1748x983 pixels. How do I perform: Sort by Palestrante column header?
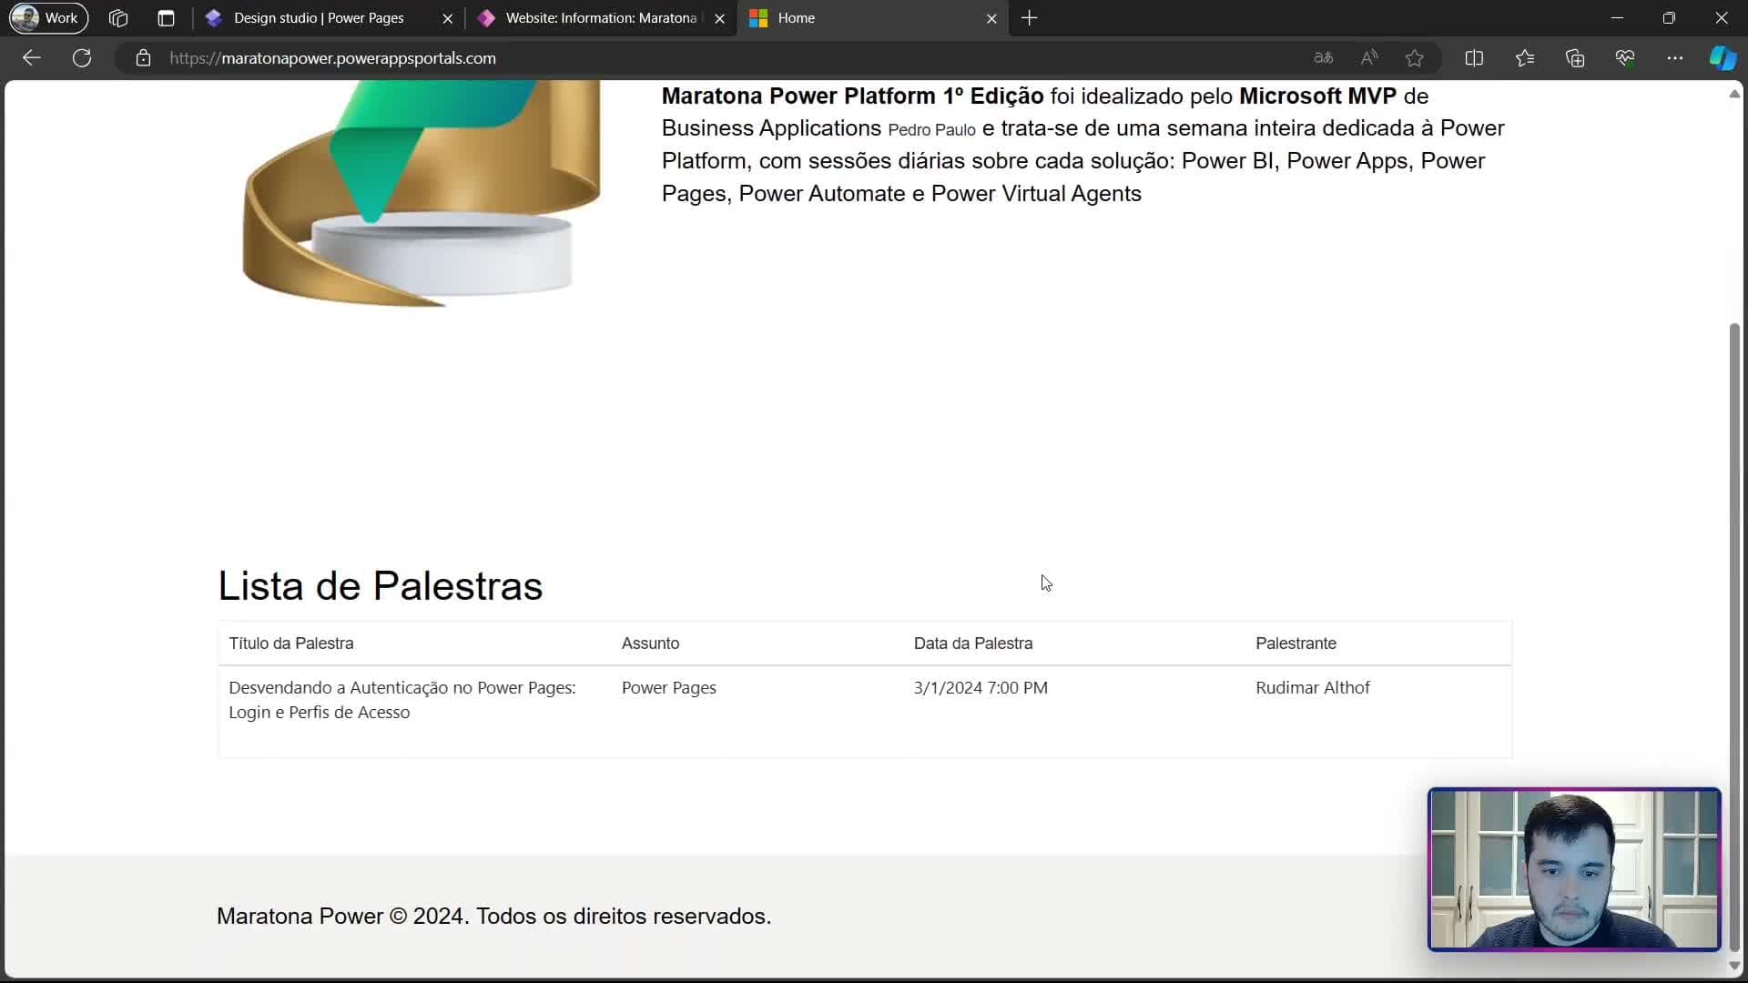pos(1296,644)
